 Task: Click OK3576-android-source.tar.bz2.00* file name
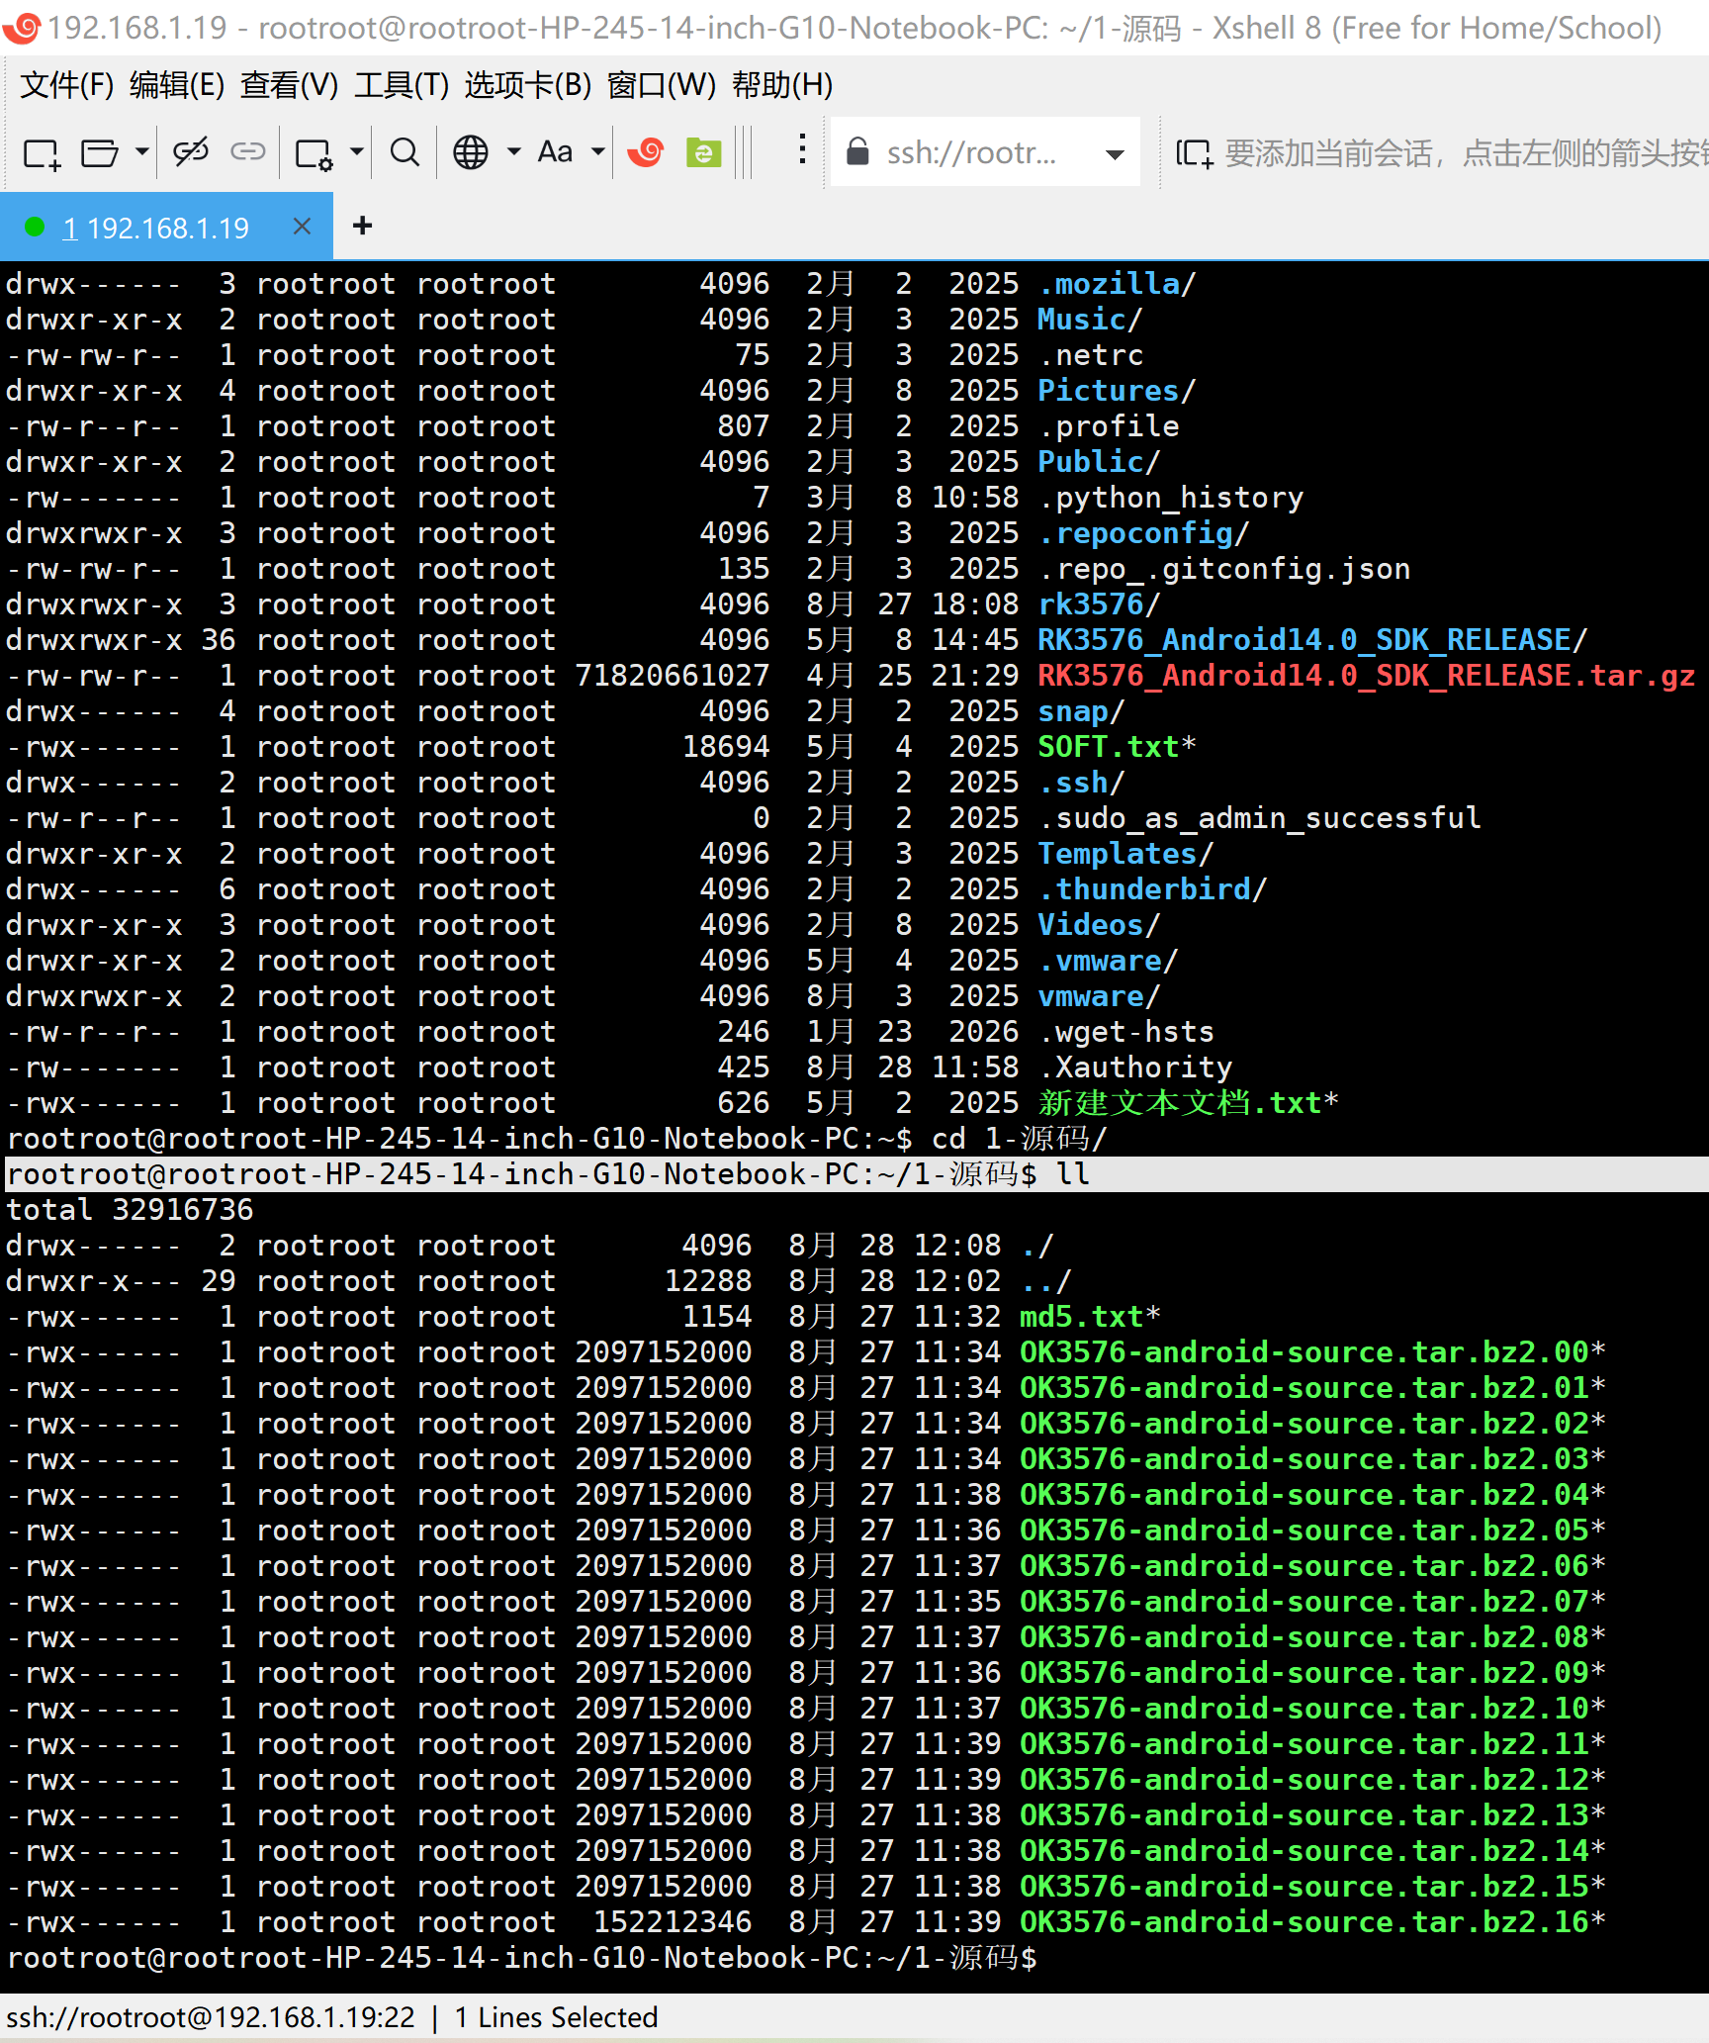[x=1312, y=1352]
